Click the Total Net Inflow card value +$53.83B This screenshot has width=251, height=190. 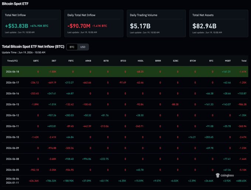tap(17, 26)
